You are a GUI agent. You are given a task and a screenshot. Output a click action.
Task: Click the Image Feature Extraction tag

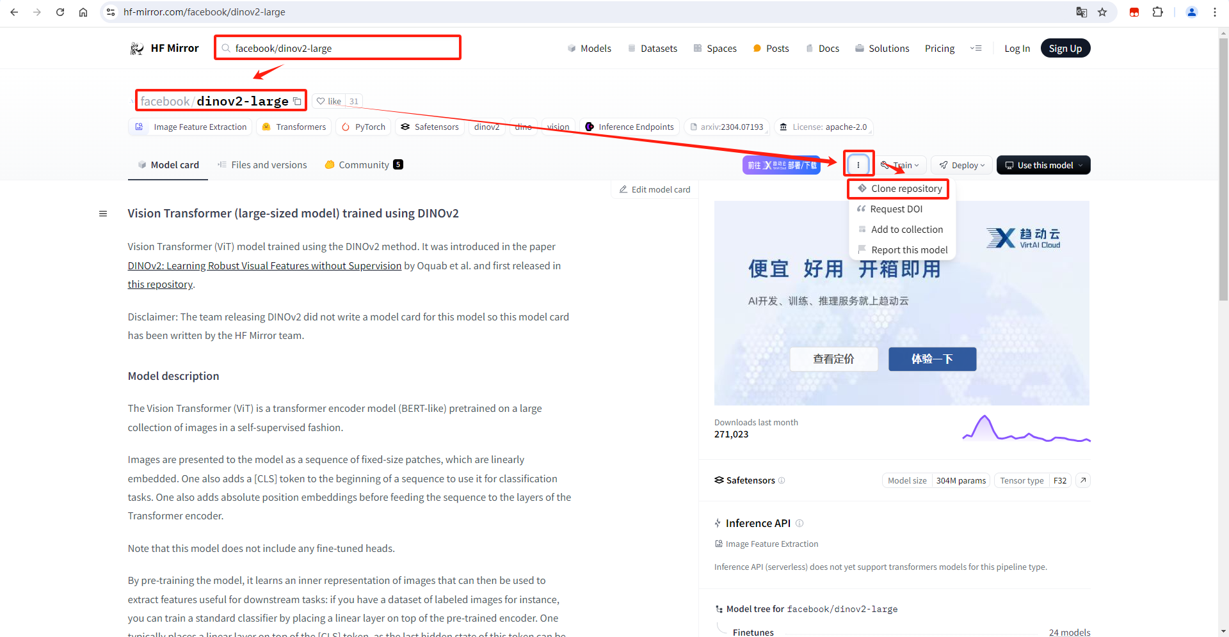(191, 127)
